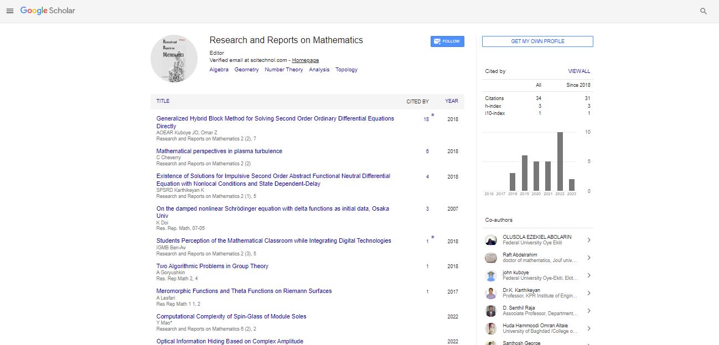
Task: Open damped nonlinear Schrödinger equation article
Action: coord(272,212)
